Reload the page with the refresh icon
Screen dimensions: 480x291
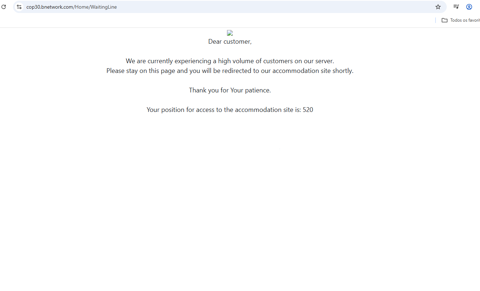click(4, 7)
